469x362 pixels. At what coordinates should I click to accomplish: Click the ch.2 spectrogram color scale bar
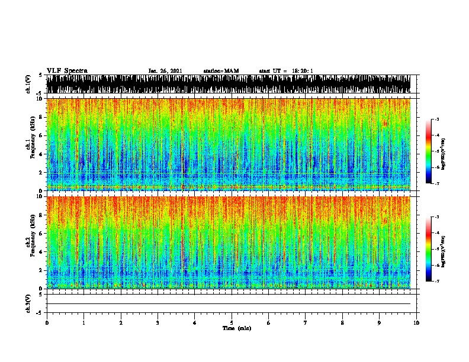click(x=429, y=249)
